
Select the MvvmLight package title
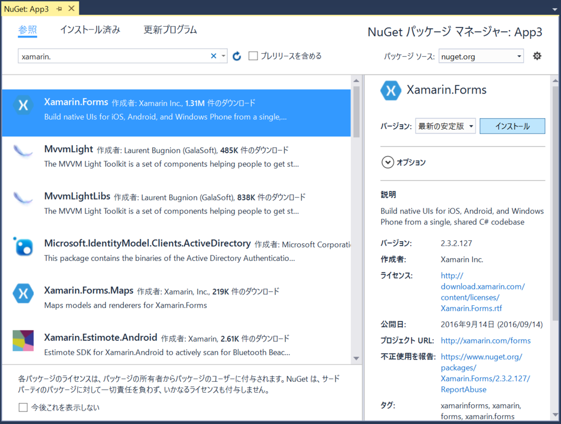pos(68,149)
